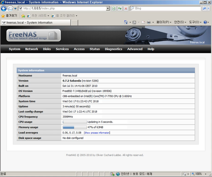212x177 pixels.
Task: Open the Status navigation menu
Action: point(95,49)
